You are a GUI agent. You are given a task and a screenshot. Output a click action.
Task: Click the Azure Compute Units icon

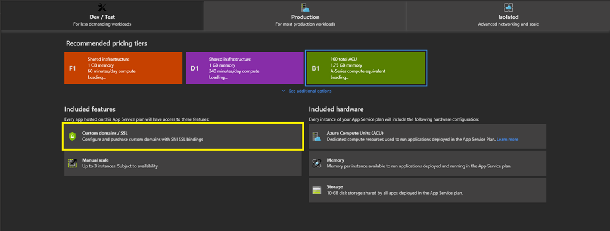coord(317,137)
